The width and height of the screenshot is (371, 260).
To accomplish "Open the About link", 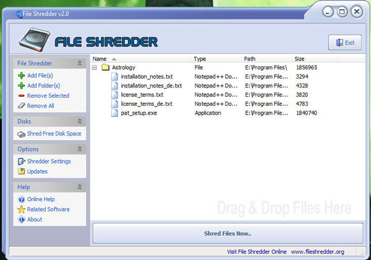I will pos(35,220).
